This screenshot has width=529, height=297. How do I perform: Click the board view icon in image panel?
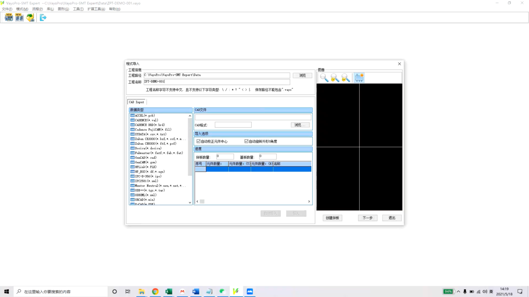[x=359, y=78]
